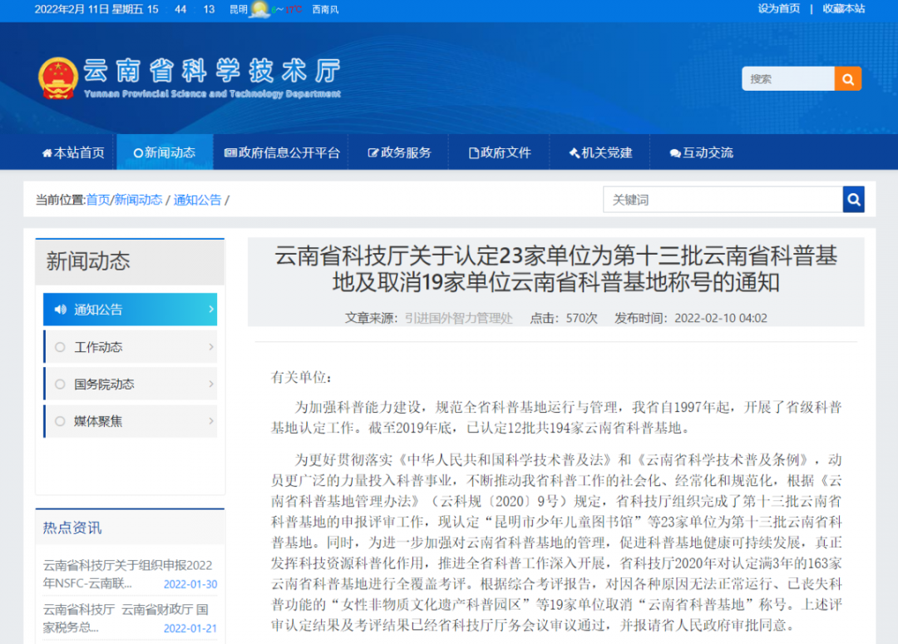Open the 本站首页 navigation tab
This screenshot has width=898, height=644.
(74, 153)
